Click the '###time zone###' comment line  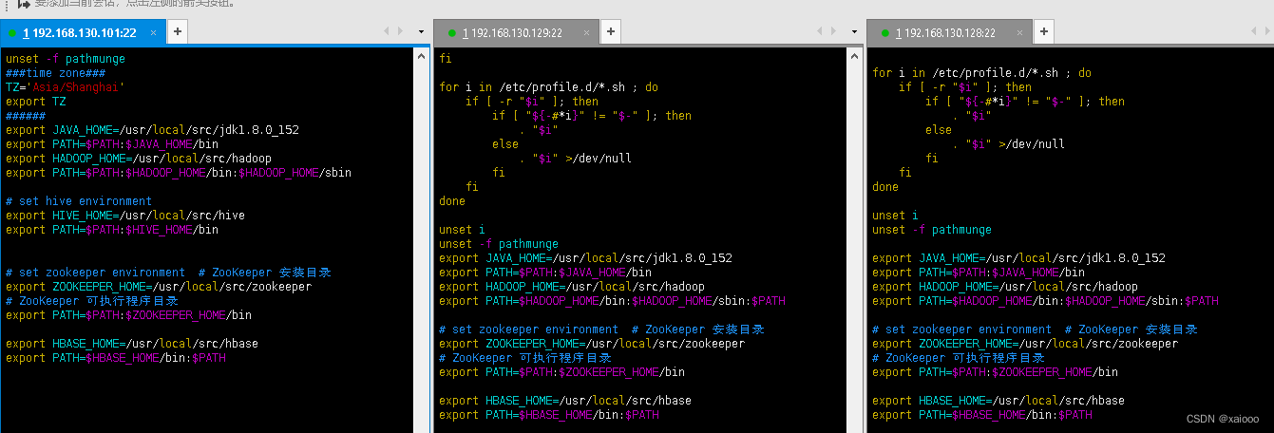coord(55,72)
